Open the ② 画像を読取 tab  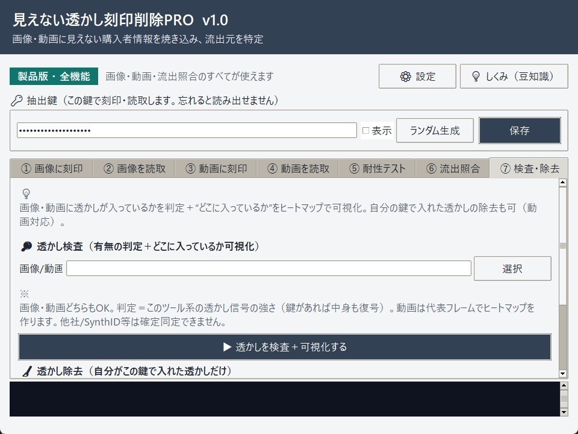pos(134,169)
